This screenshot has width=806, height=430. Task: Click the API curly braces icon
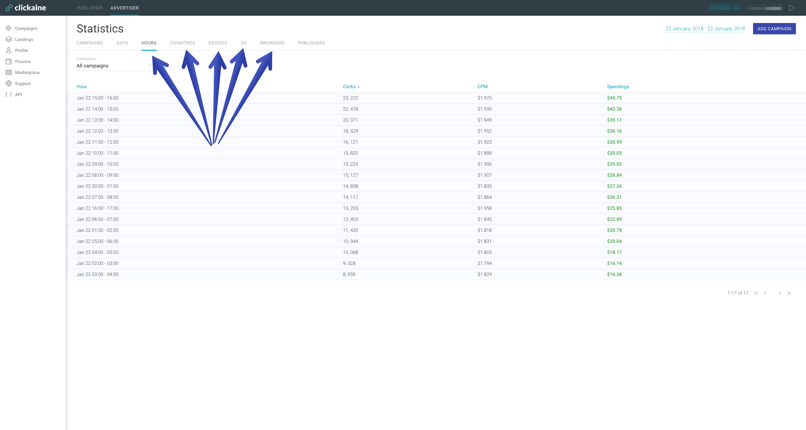9,95
